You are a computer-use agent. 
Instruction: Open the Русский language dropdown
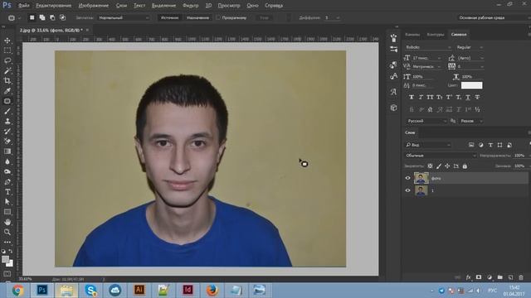pos(426,121)
